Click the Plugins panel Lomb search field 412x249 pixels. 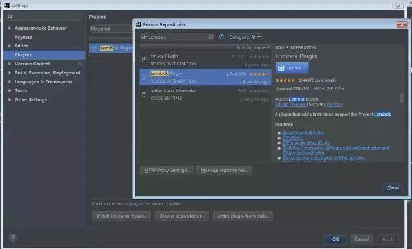pos(111,29)
